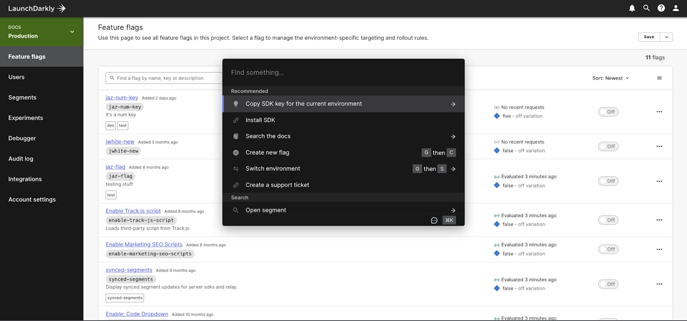Viewport: 687px width, 321px height.
Task: Open more options for Enable Track:js script
Action: point(660,220)
